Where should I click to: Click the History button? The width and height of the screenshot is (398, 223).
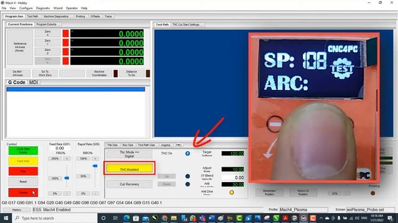[x=17, y=210]
